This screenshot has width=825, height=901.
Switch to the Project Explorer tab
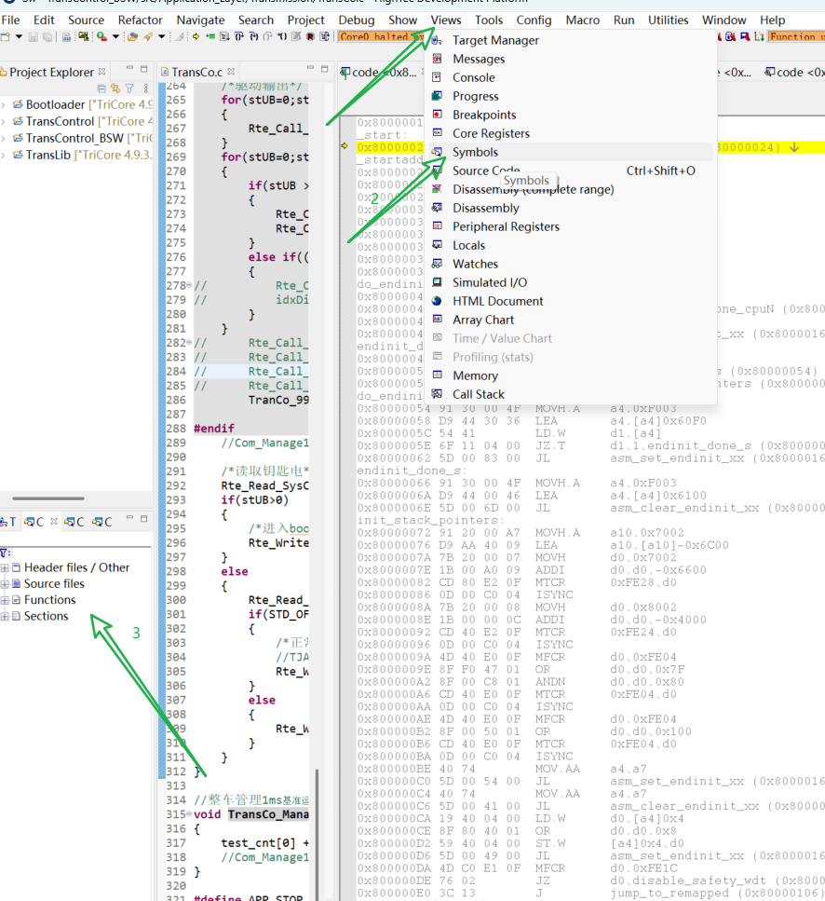click(51, 72)
